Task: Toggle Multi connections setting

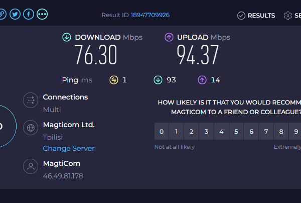Action: click(x=52, y=110)
